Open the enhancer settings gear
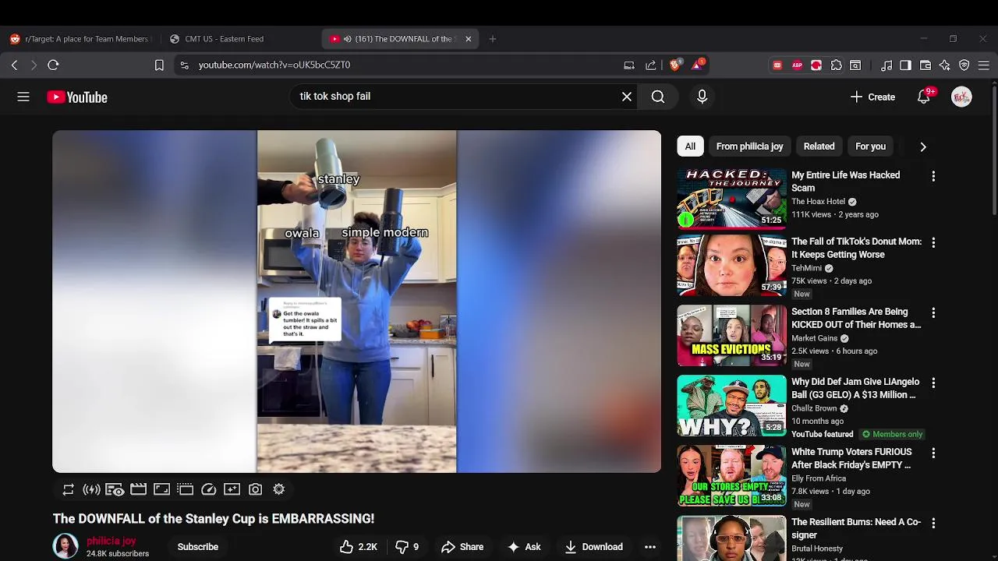The width and height of the screenshot is (998, 561). [278, 489]
